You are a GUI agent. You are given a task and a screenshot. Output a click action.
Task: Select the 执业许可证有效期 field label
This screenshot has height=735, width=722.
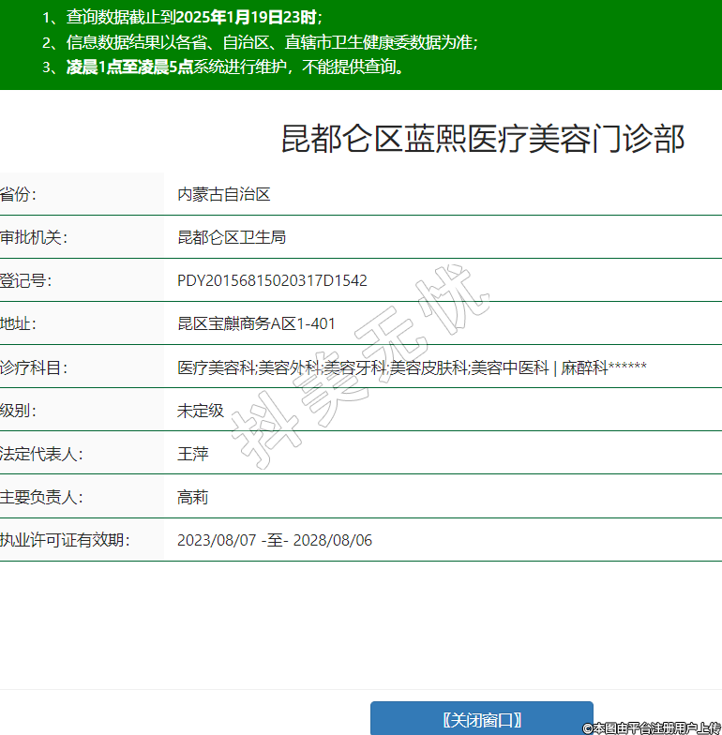66,540
